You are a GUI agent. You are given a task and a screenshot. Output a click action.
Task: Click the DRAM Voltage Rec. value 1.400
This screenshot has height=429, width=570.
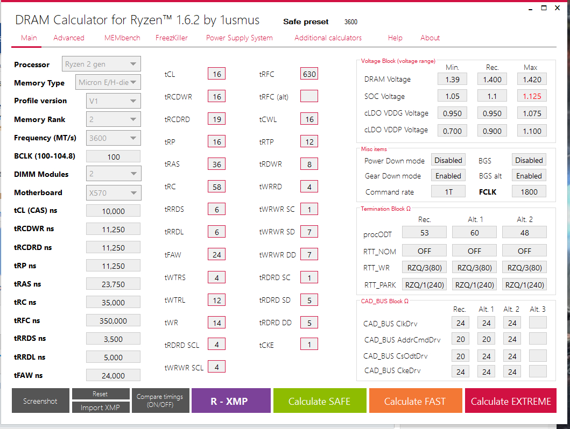click(492, 79)
